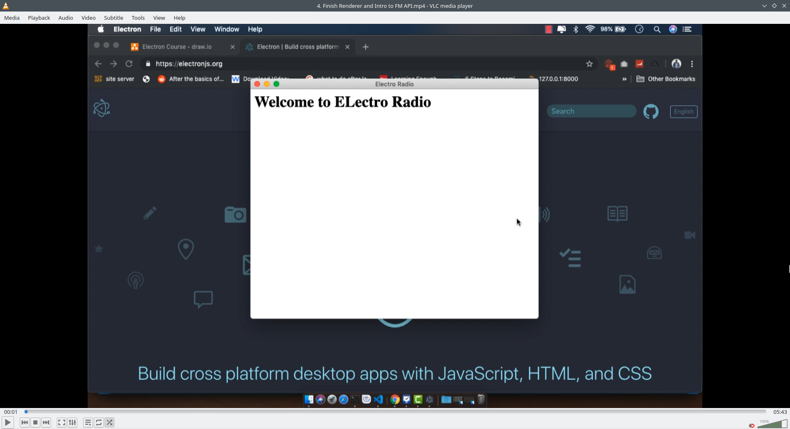Viewport: 790px width, 429px height.
Task: Open the Chrome three-dot menu
Action: (x=692, y=64)
